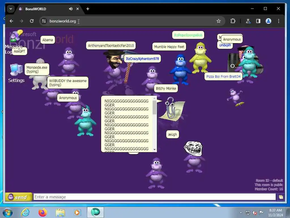Image resolution: width=290 pixels, height=218 pixels.
Task: Click the troll face Bonzi character
Action: click(x=193, y=157)
